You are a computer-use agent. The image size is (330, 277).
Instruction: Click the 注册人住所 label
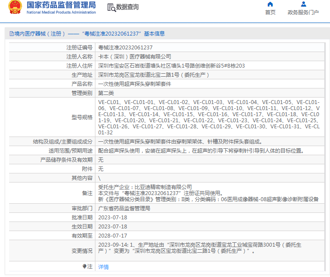(79, 66)
